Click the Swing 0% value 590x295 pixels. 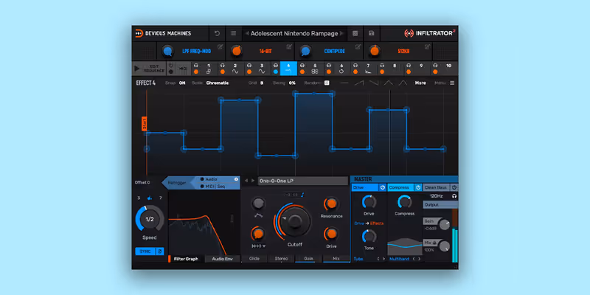(x=292, y=83)
